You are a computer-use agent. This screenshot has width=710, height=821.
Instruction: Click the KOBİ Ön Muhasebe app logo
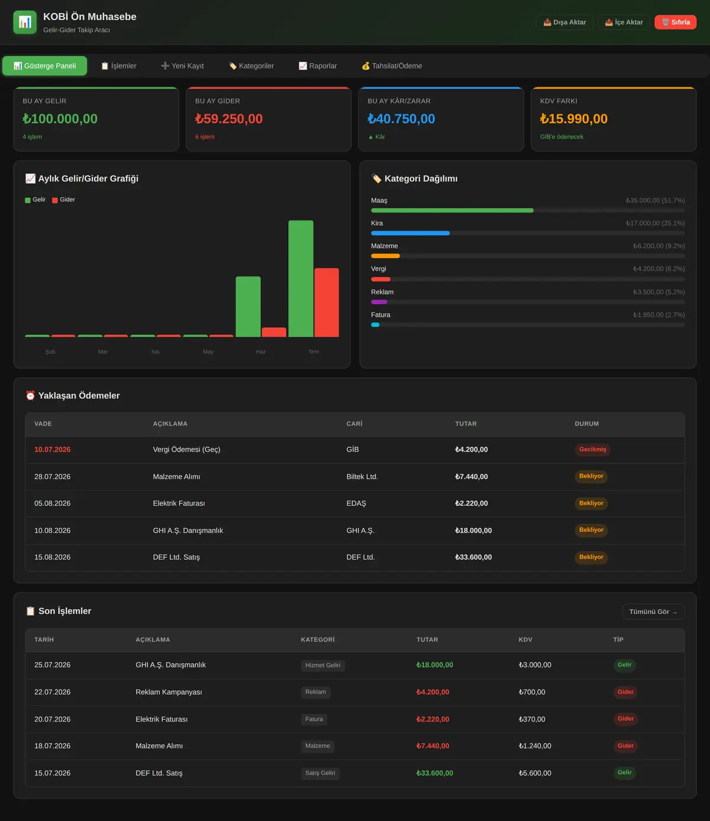click(x=25, y=22)
